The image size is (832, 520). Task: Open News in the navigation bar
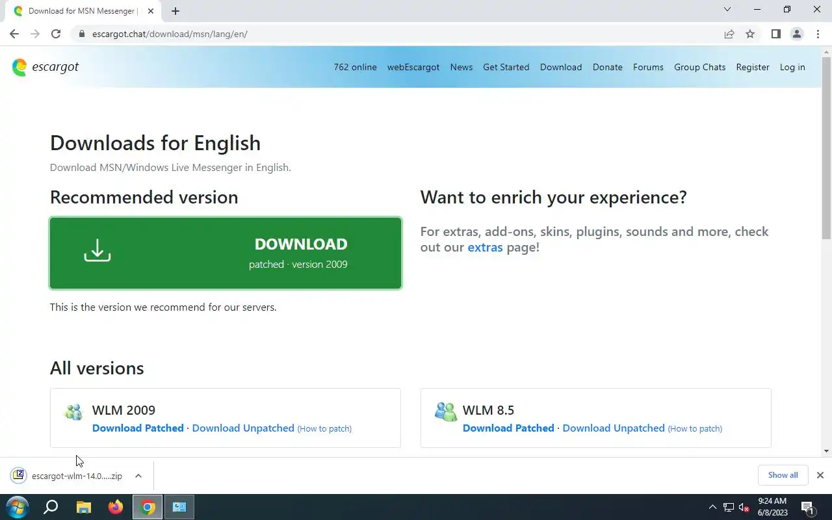click(x=461, y=67)
